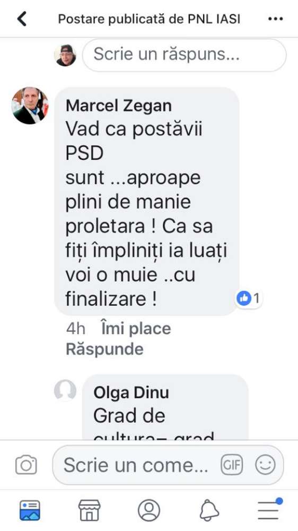Focus the 'Scrie un răspuns...' reply field
The height and width of the screenshot is (531, 298).
click(x=185, y=55)
